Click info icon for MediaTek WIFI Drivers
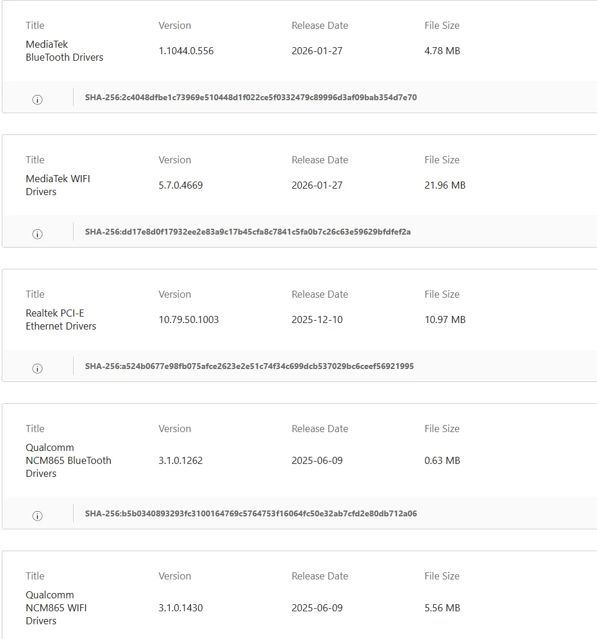Image resolution: width=597 pixels, height=639 pixels. click(37, 235)
